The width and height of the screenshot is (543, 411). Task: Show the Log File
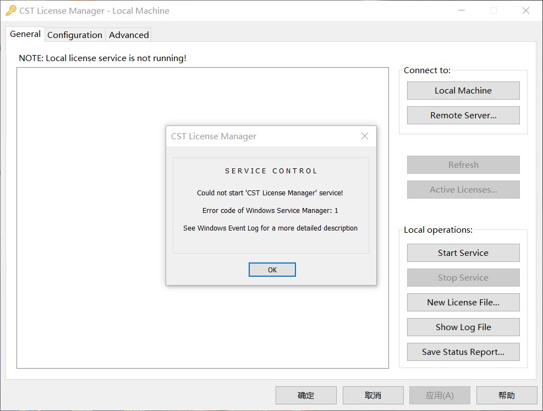[x=463, y=327]
